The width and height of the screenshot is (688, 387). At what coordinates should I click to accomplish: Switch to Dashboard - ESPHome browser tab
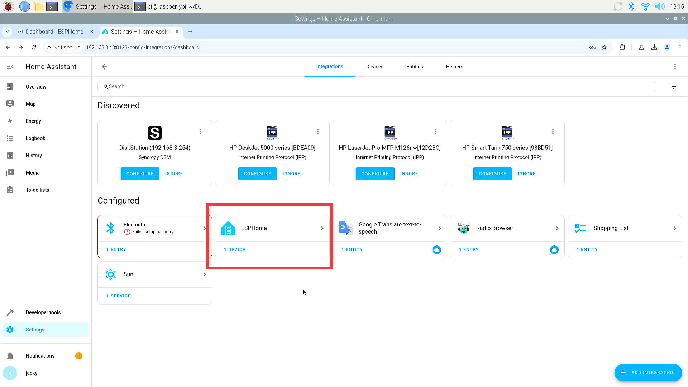[x=54, y=32]
